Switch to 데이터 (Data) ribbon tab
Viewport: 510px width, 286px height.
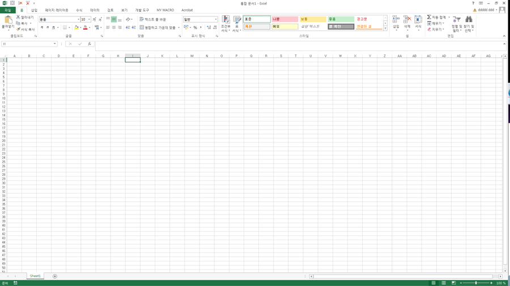(x=95, y=10)
